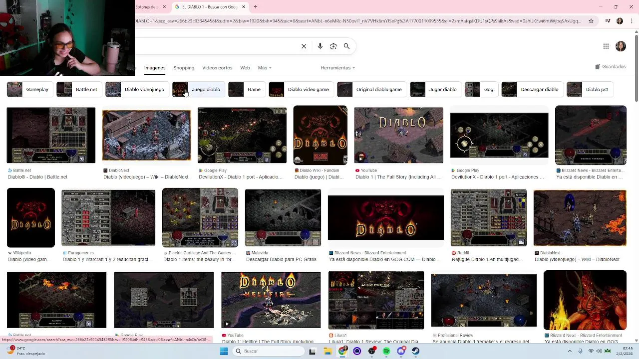Open a new browser tab
This screenshot has width=639, height=359.
(256, 7)
